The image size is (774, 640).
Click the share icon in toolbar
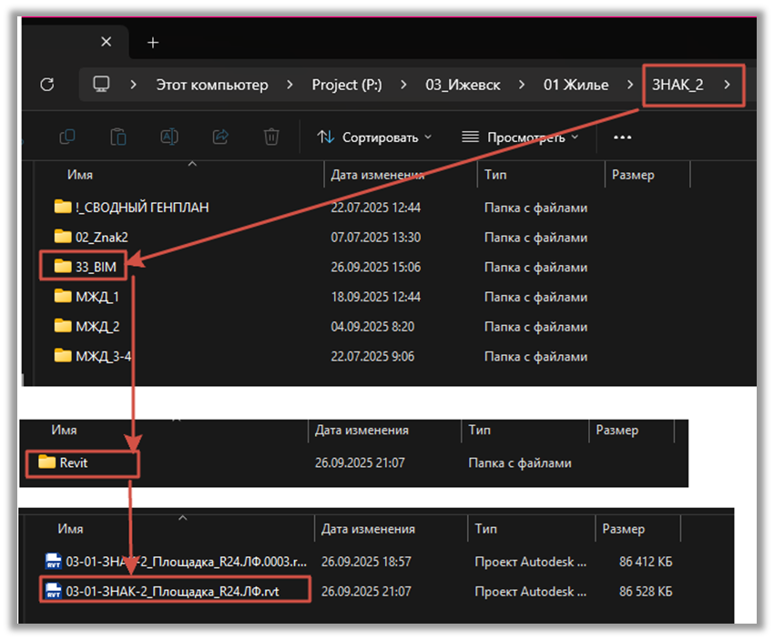[220, 137]
